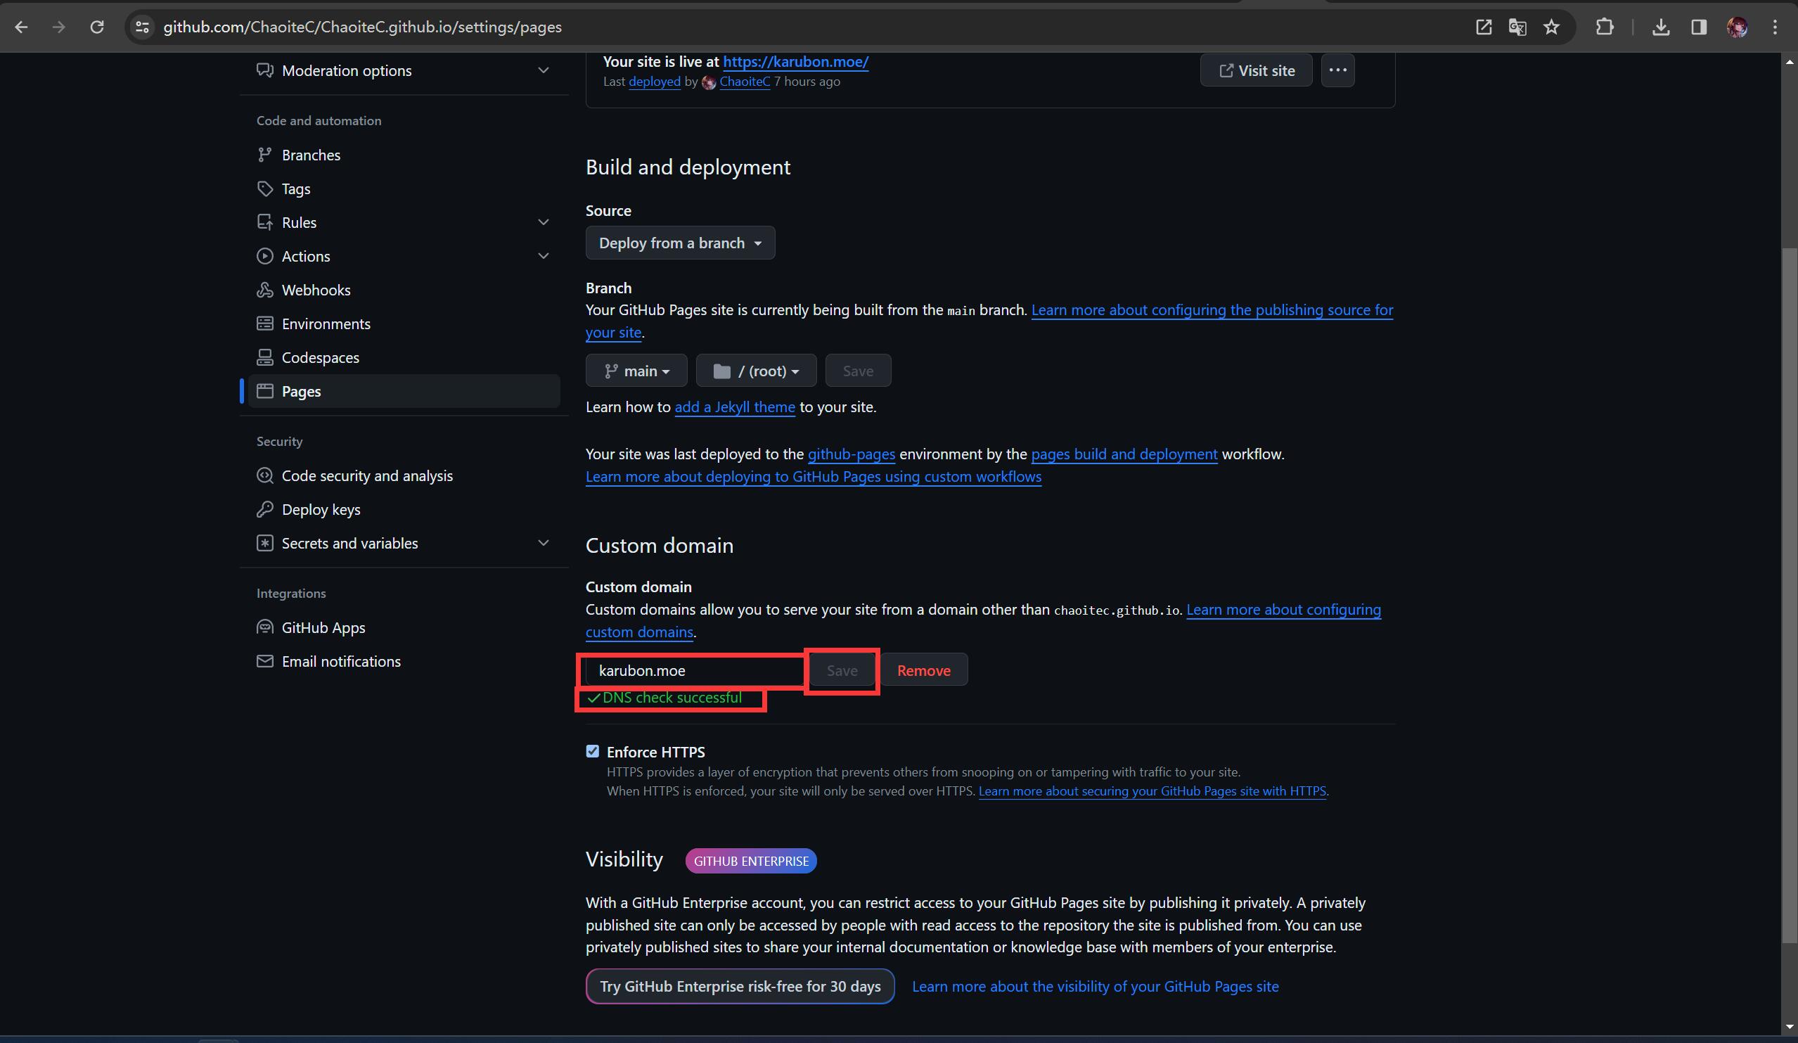Click the GitHub Apps icon
This screenshot has width=1798, height=1043.
click(264, 627)
